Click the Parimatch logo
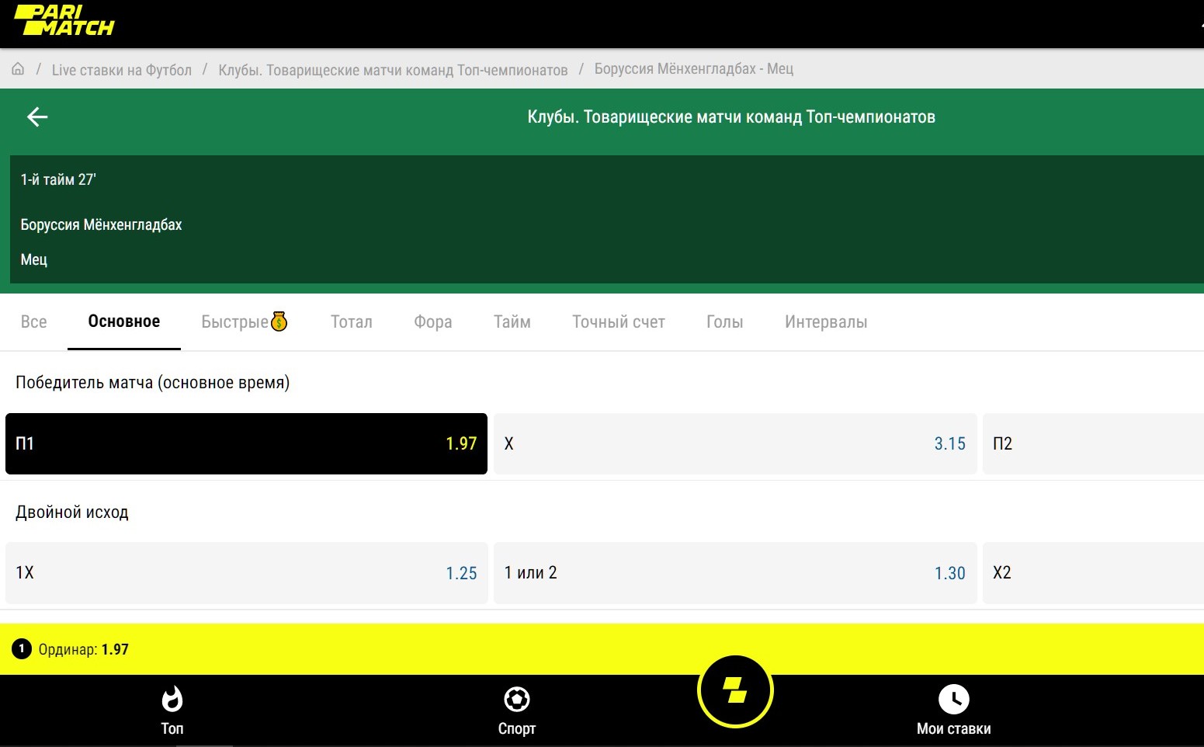Screen dimensions: 1204x747 point(64,20)
